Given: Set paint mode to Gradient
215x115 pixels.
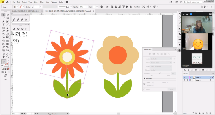Looking at the screenshot, I should (5, 69).
